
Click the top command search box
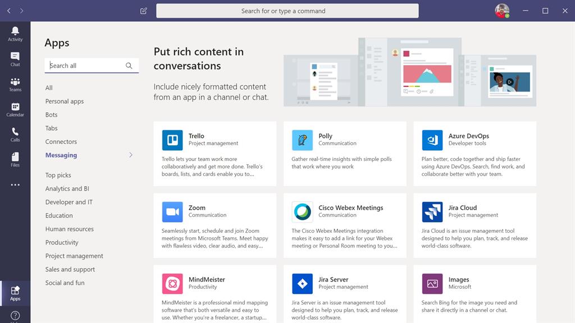[x=287, y=11]
